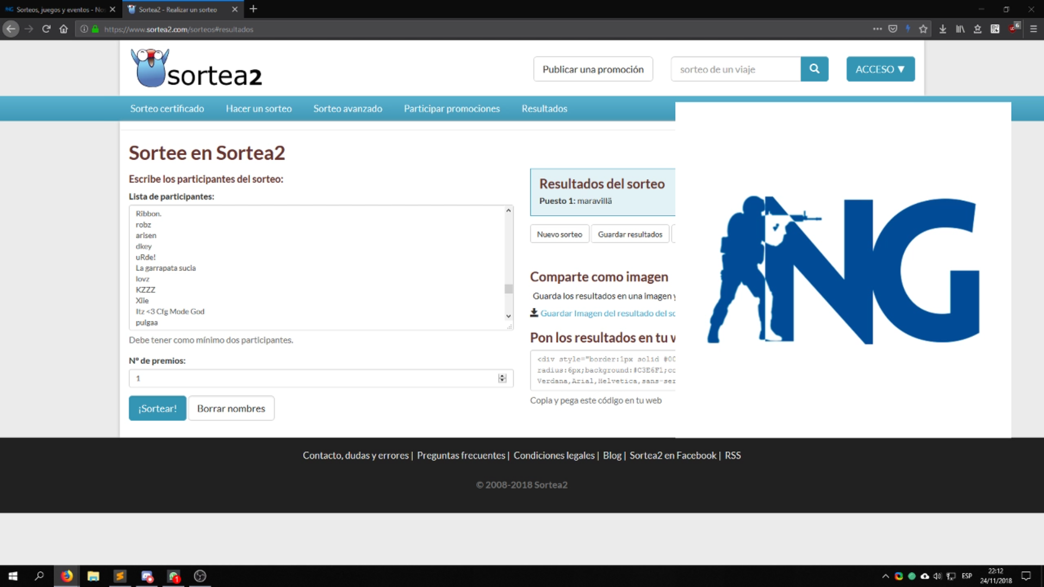Increase number of prizes with stepper
1044x587 pixels.
502,376
